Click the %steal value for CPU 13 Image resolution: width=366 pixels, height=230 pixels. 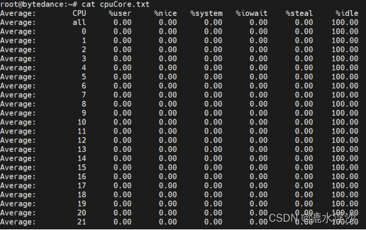click(x=304, y=149)
